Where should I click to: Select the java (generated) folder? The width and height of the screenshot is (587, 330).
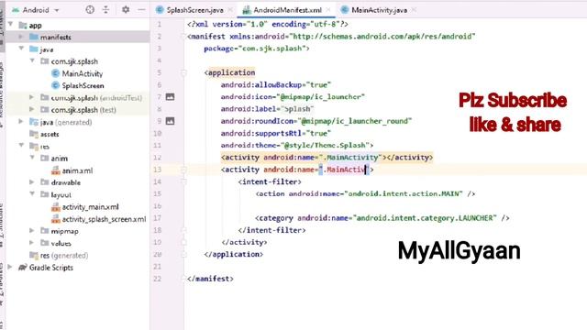[x=65, y=122]
